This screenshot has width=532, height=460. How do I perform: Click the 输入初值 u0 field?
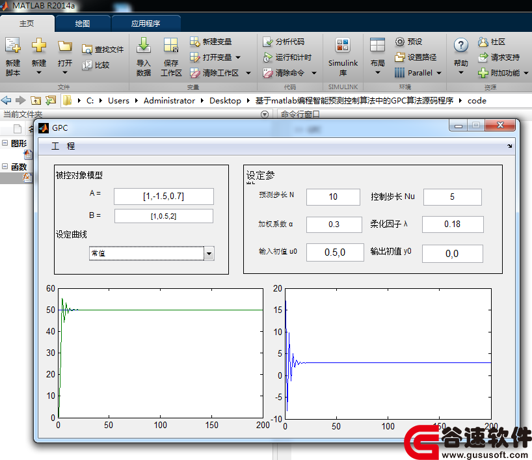[335, 252]
